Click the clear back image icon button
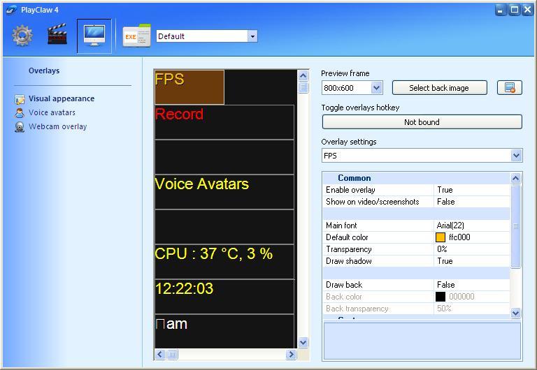This screenshot has height=370, width=537. [x=510, y=88]
